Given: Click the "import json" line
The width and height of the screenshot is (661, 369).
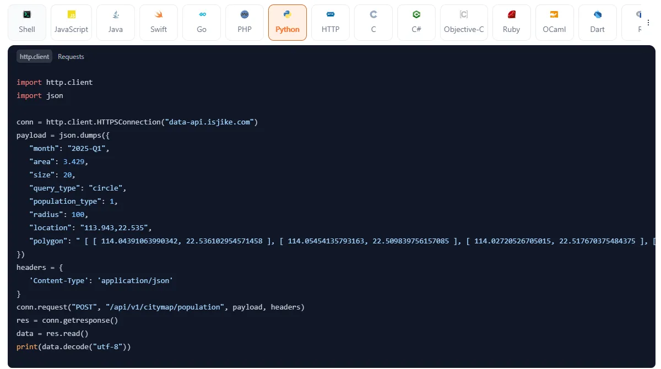Looking at the screenshot, I should (40, 95).
